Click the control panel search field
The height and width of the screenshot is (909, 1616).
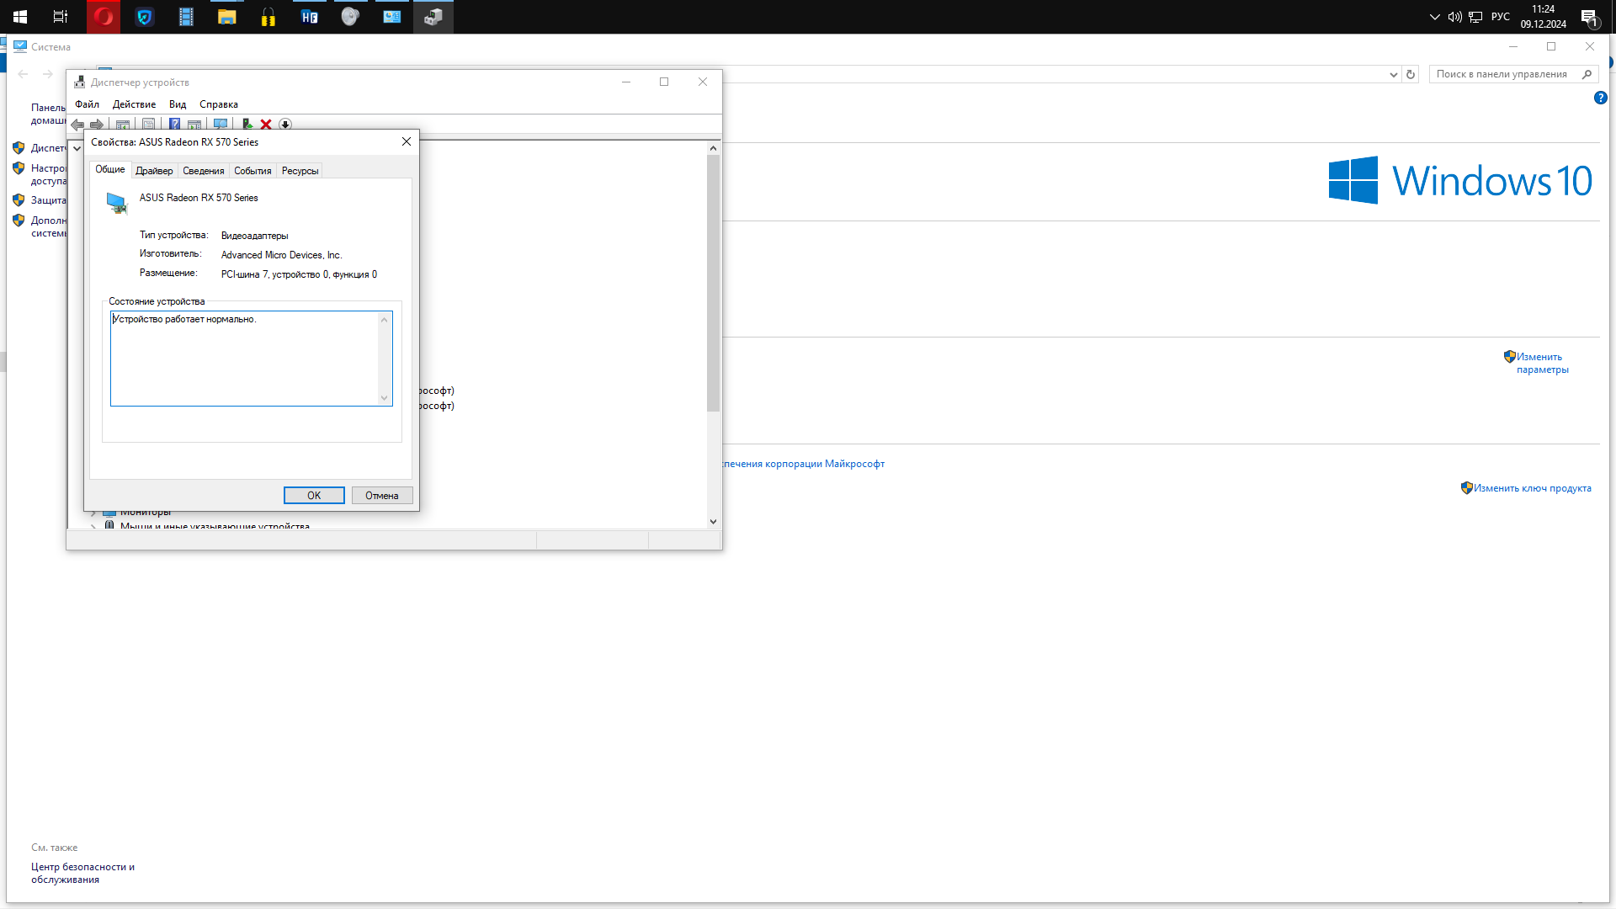coord(1502,74)
